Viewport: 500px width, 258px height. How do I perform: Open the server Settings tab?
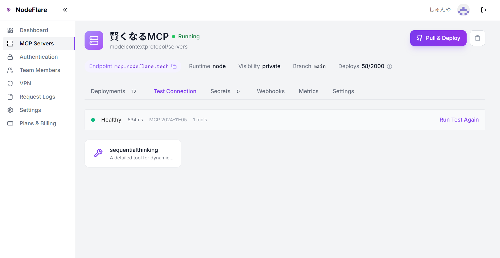[343, 91]
